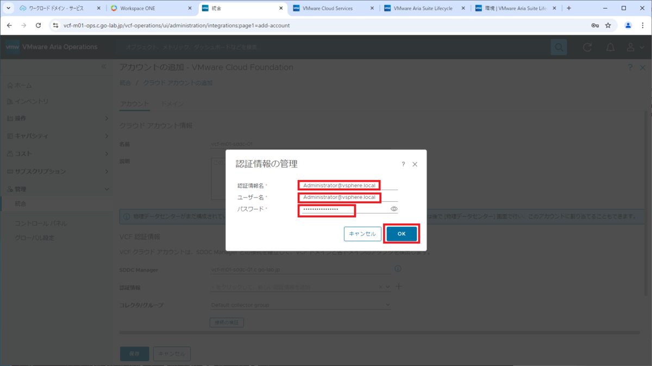Switch to the アカウント tab
This screenshot has height=366, width=652.
click(134, 104)
